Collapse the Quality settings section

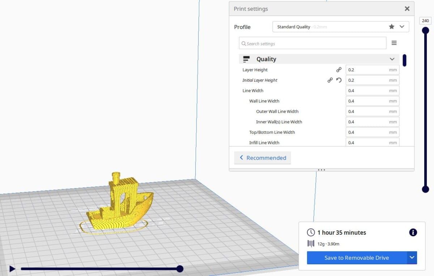coord(392,59)
